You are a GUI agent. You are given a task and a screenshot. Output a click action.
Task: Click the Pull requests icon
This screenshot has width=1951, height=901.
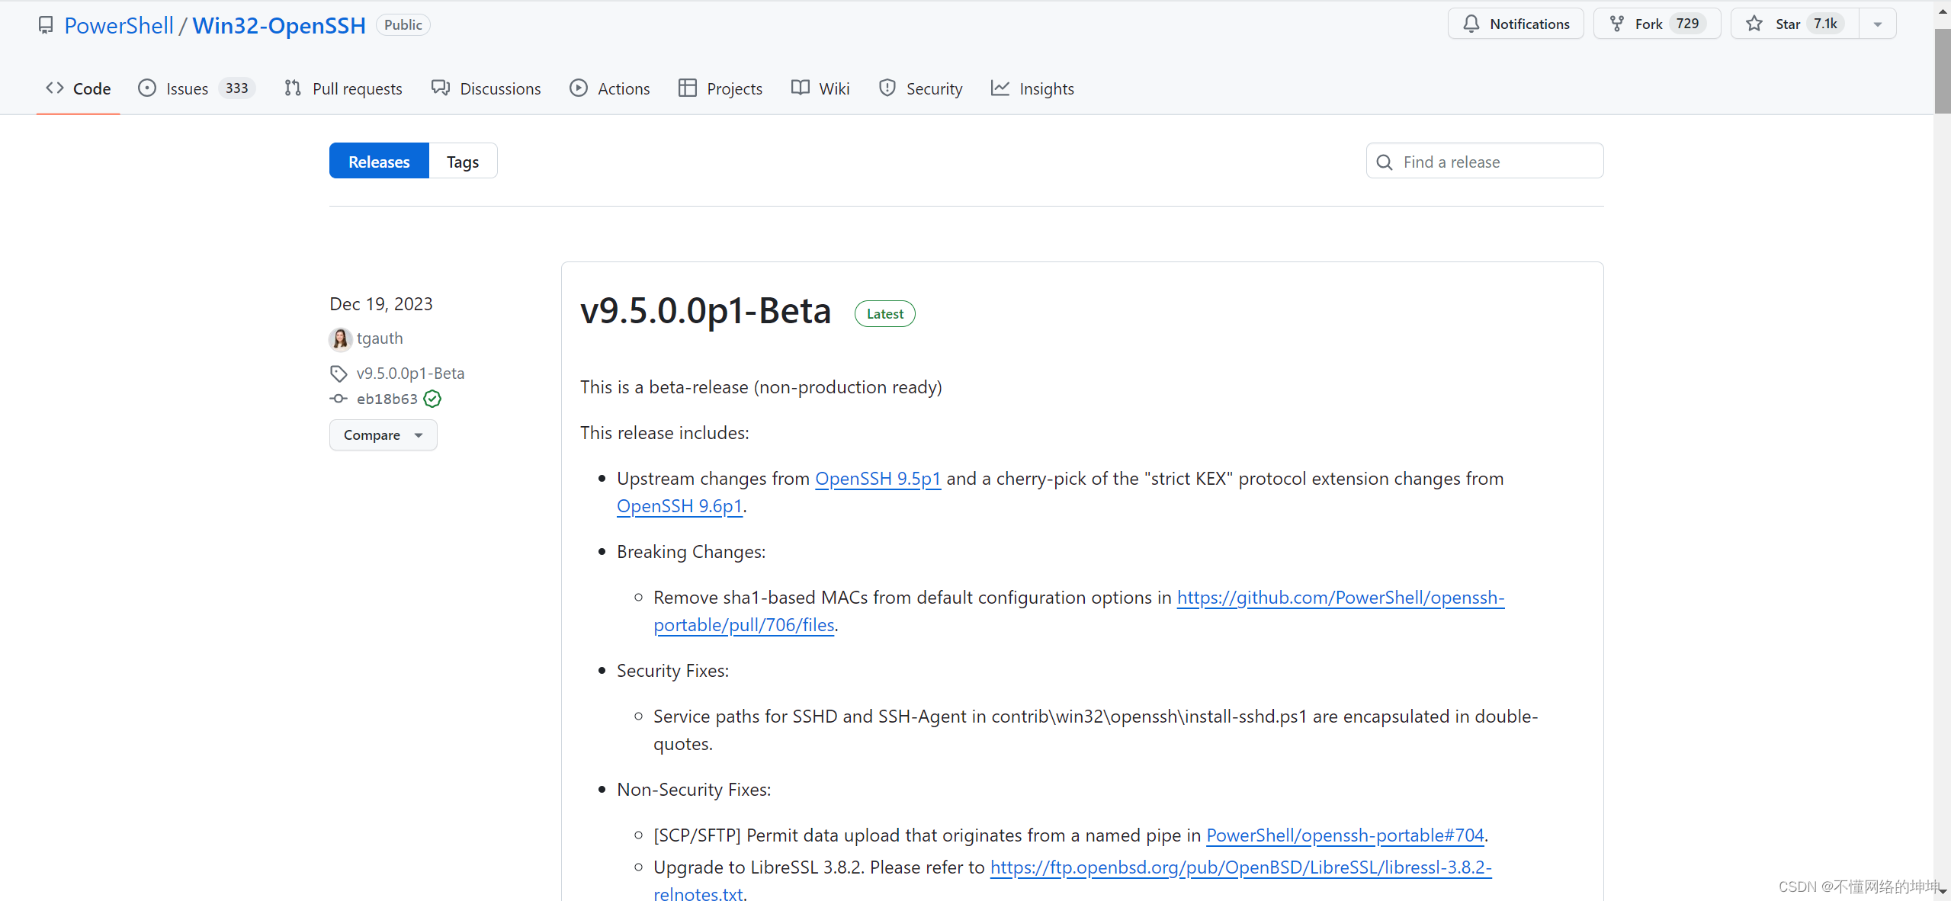[x=291, y=87]
